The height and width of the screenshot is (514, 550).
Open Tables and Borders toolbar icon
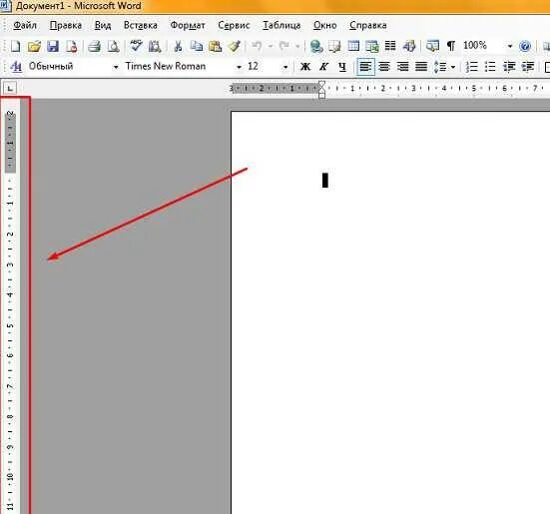click(x=335, y=46)
